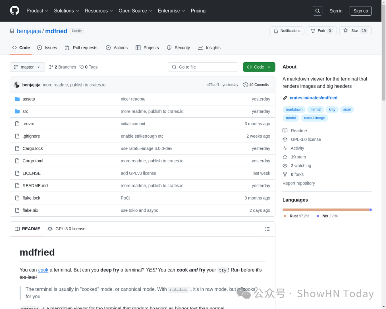The height and width of the screenshot is (309, 386).
Task: Expand the Solutions menu
Action: coord(66,11)
